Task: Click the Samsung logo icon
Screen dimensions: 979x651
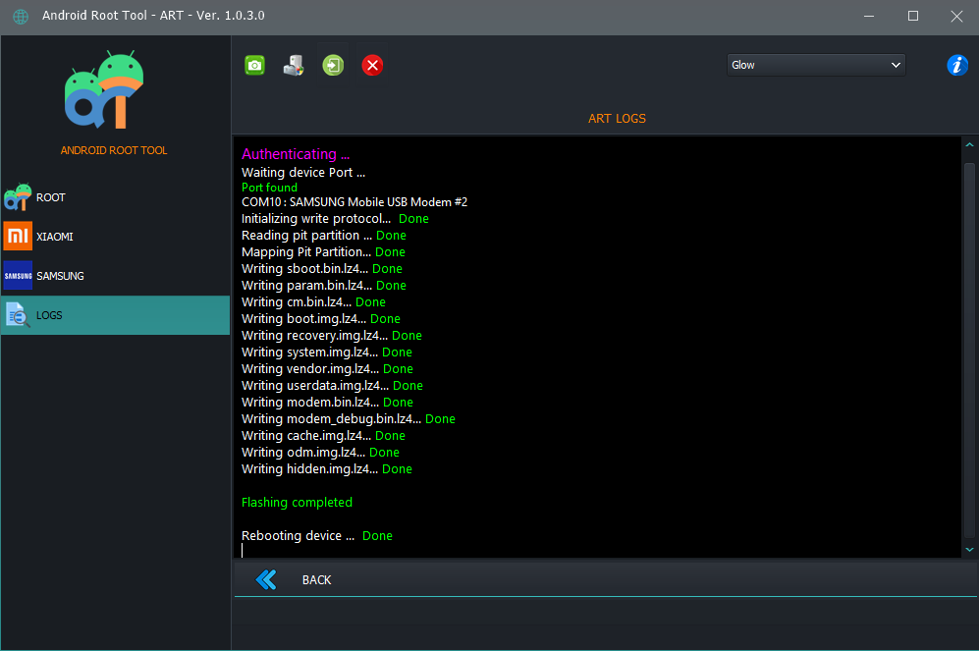Action: (x=18, y=275)
